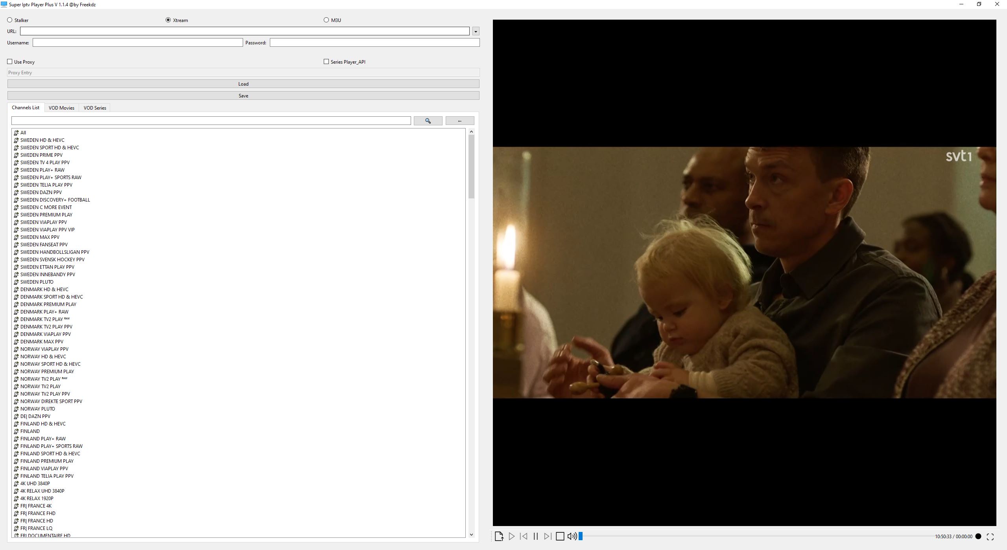Viewport: 1007px width, 550px height.
Task: Skip to the previous channel
Action: 524,536
